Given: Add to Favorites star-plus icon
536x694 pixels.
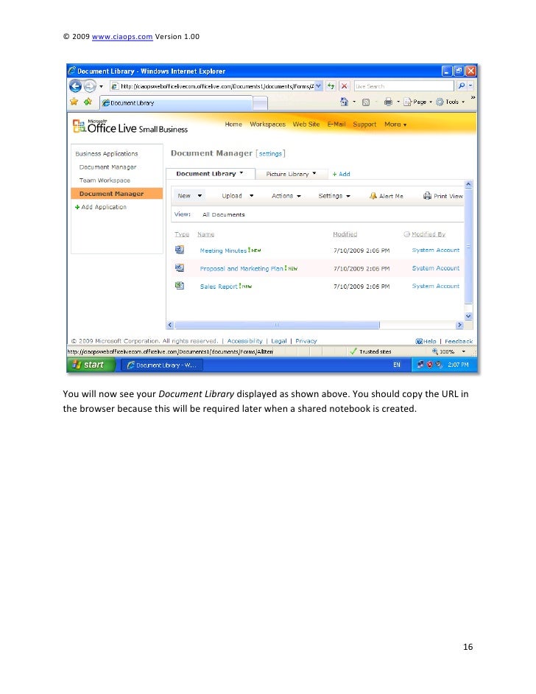Looking at the screenshot, I should [x=88, y=102].
